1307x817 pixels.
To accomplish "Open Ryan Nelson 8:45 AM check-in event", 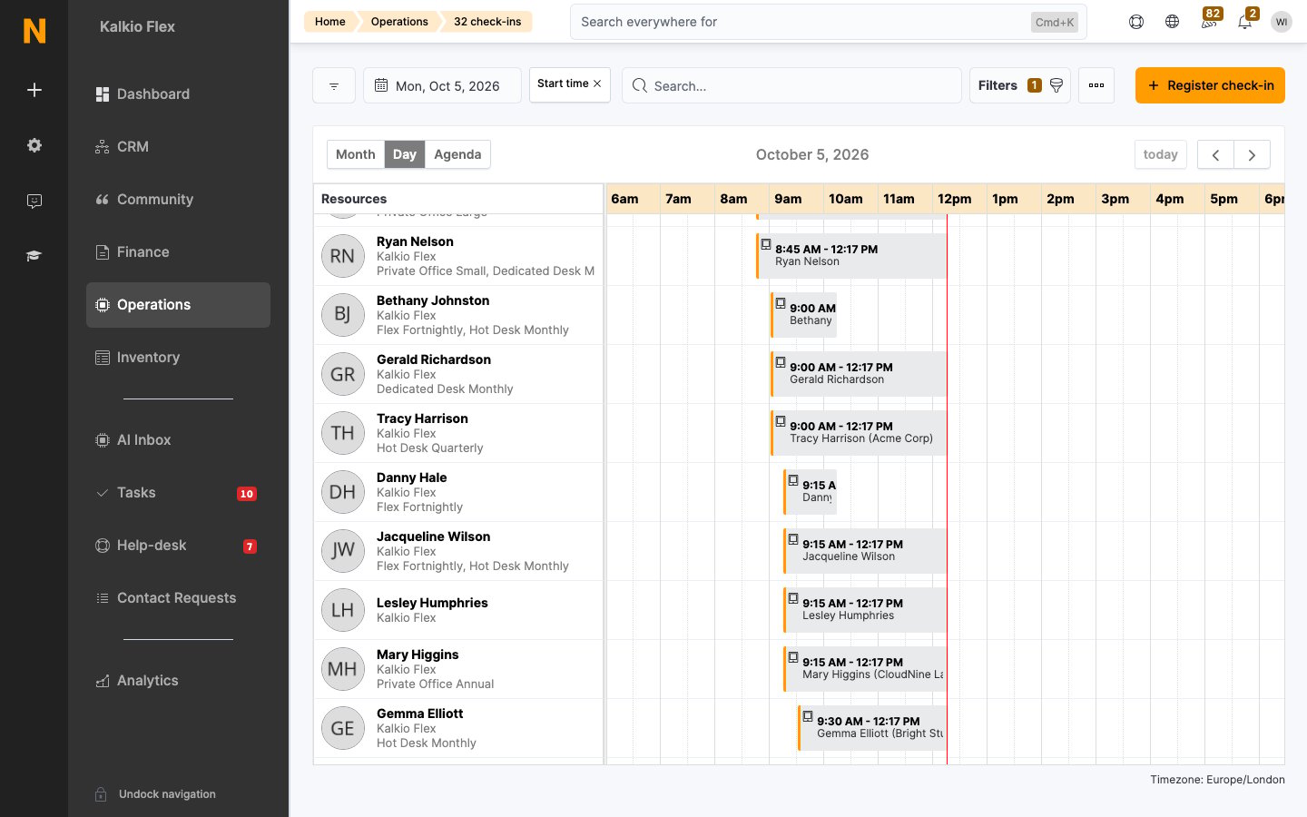I will [x=851, y=256].
